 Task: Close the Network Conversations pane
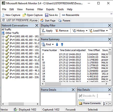[37, 25]
